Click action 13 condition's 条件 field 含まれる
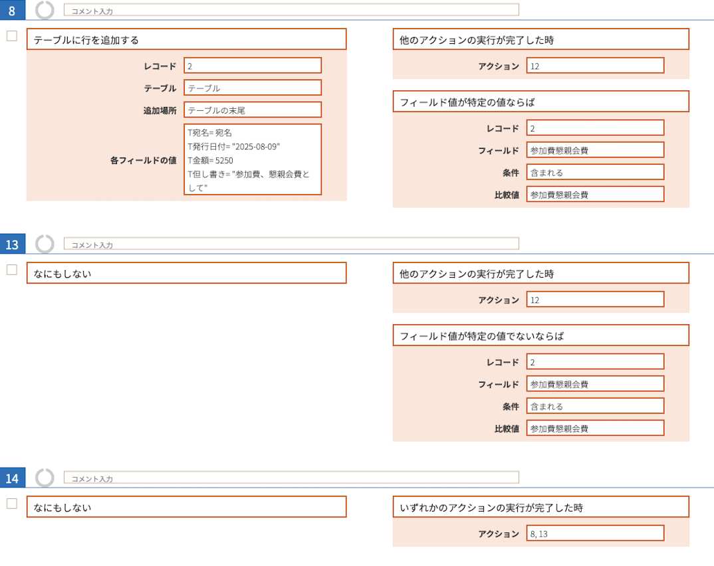The width and height of the screenshot is (714, 566). coord(595,406)
